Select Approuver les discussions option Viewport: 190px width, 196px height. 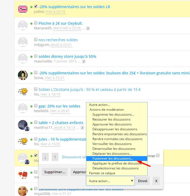tap(117, 124)
